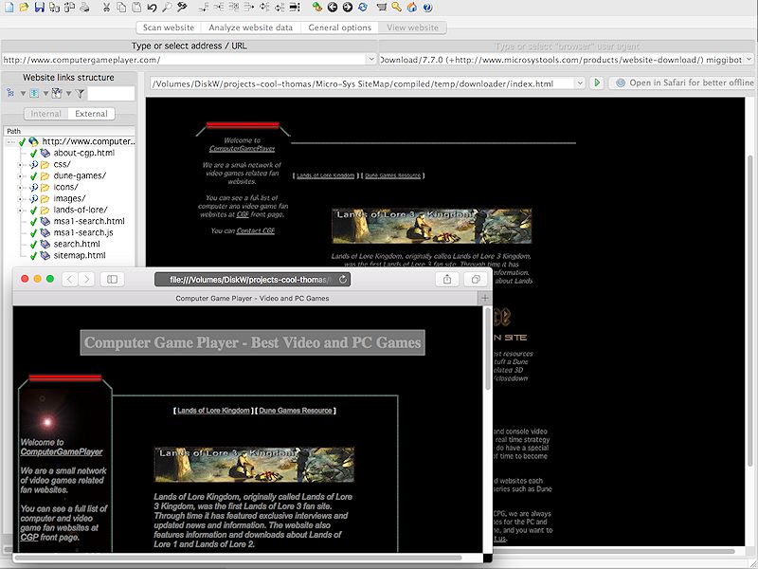The image size is (758, 569).
Task: Navigate back with the black left arrow
Action: point(333,8)
